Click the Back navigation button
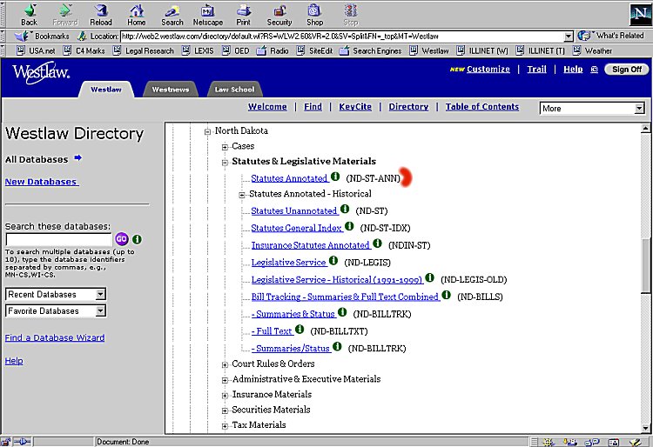Image resolution: width=653 pixels, height=447 pixels. 29,14
